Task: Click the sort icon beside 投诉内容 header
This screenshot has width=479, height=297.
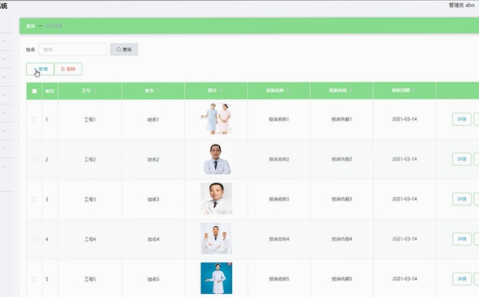Action: [x=350, y=91]
